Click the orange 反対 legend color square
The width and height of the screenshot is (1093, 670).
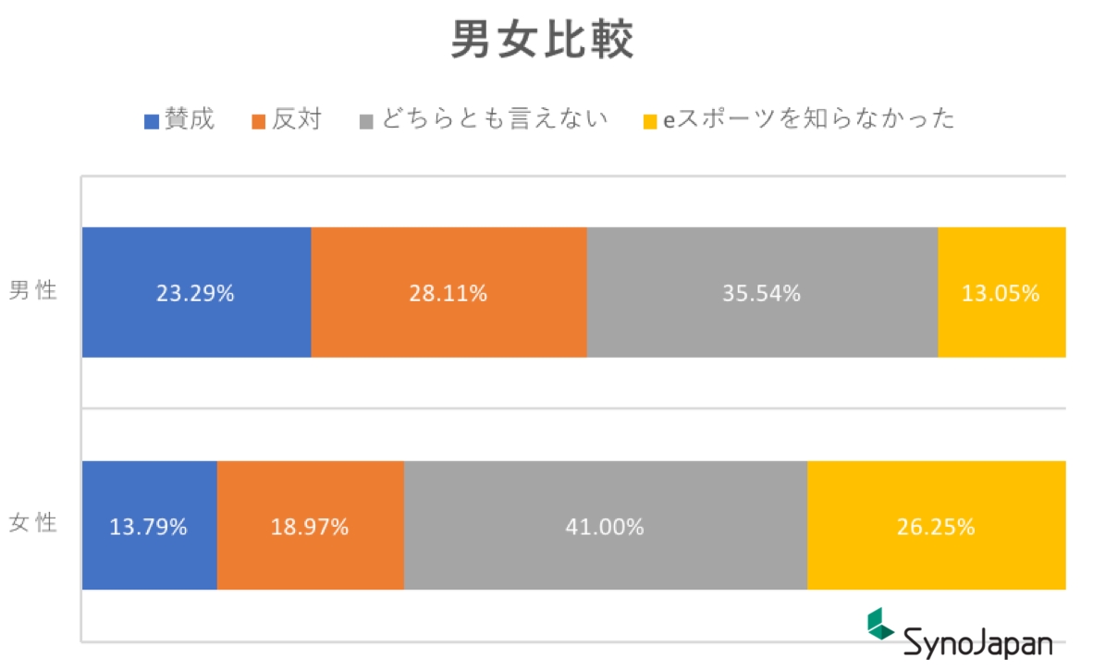259,121
